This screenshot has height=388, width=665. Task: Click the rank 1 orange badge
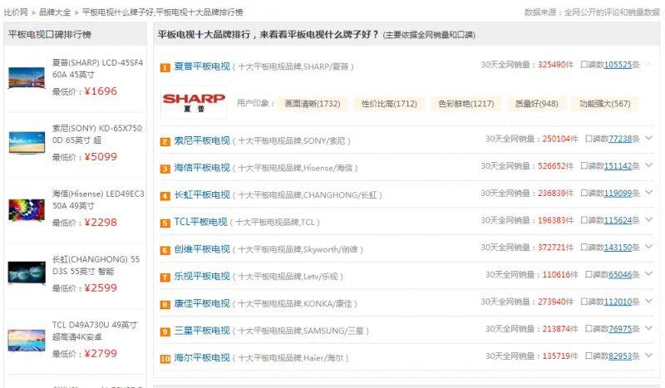tap(165, 68)
